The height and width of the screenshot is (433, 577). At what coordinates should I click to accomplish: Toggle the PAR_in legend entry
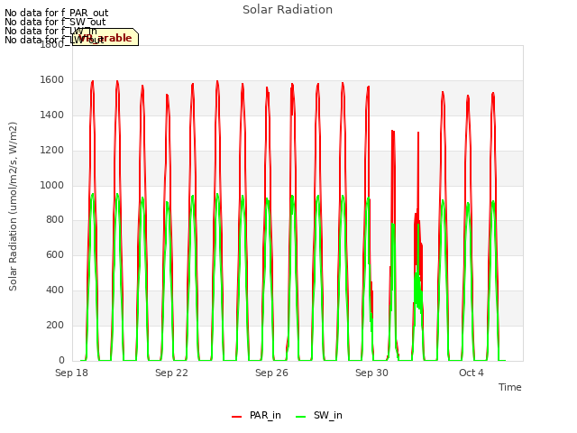256,416
